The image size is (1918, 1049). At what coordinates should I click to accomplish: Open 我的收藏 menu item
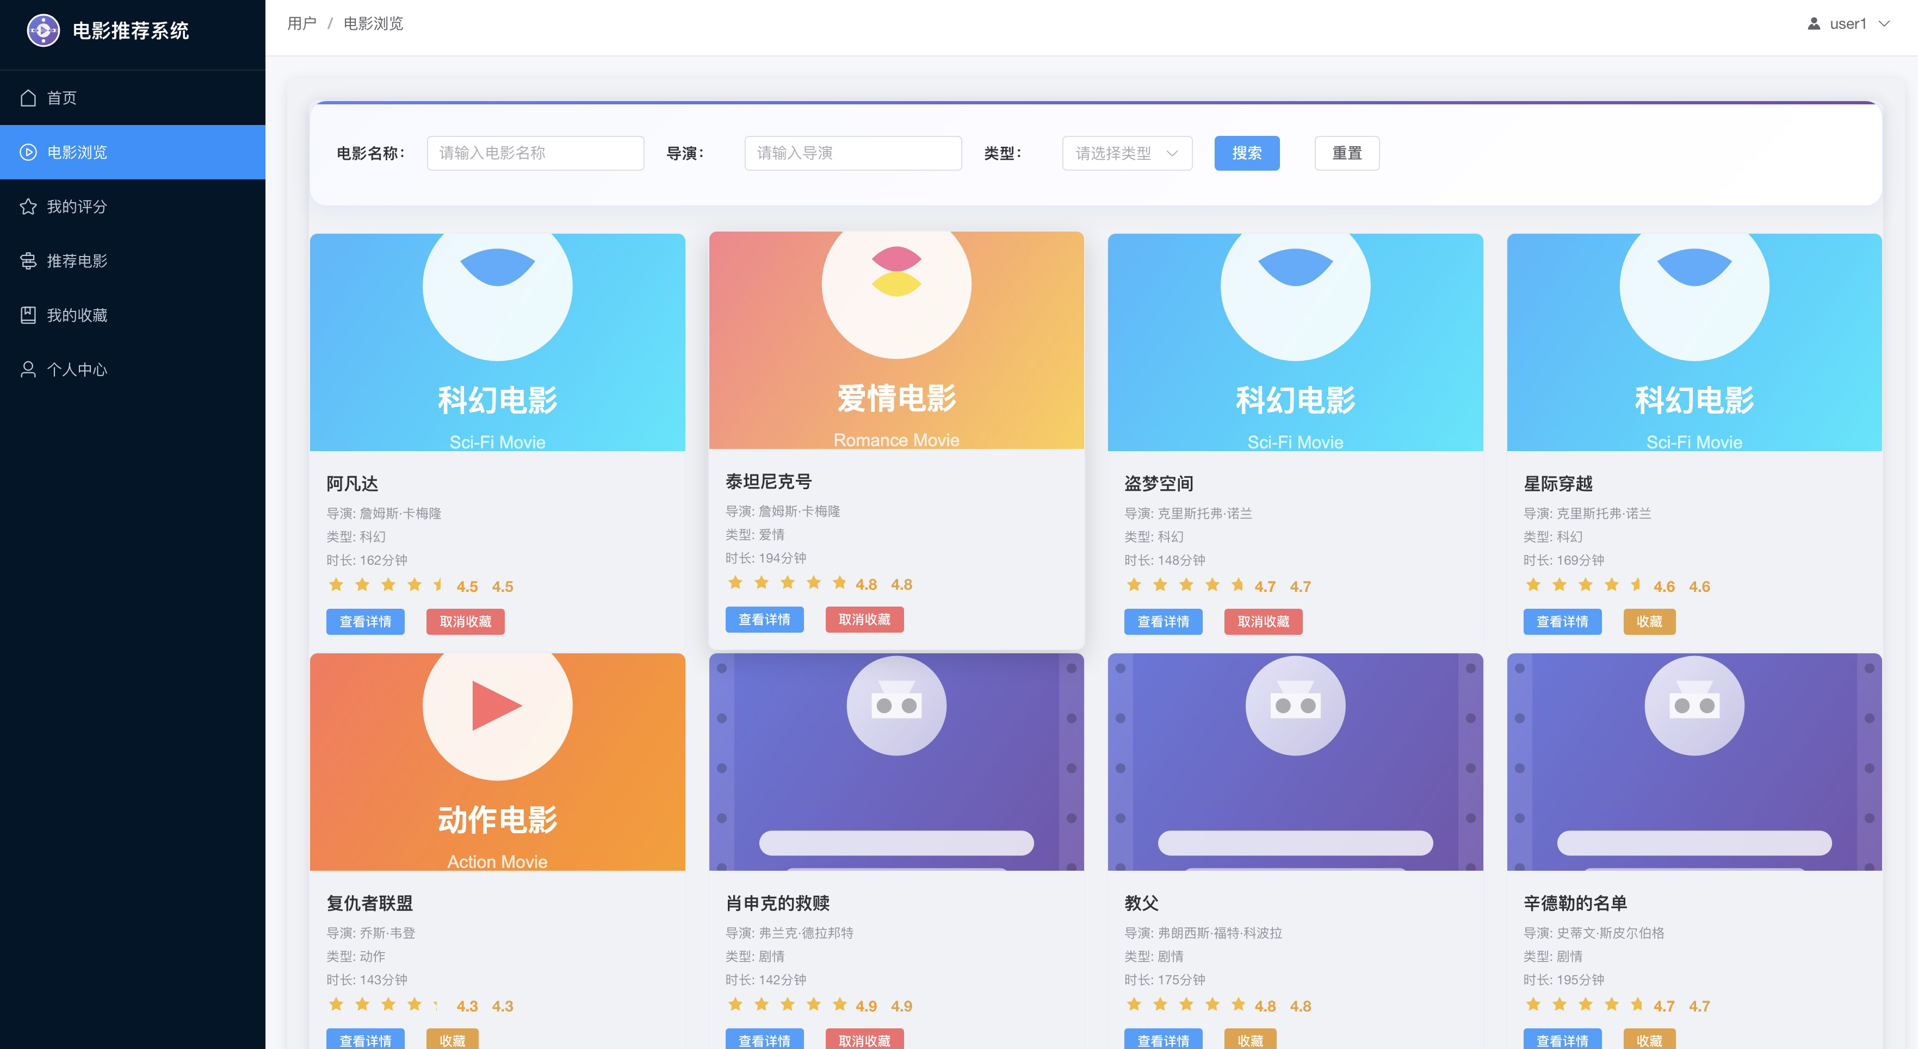tap(77, 315)
